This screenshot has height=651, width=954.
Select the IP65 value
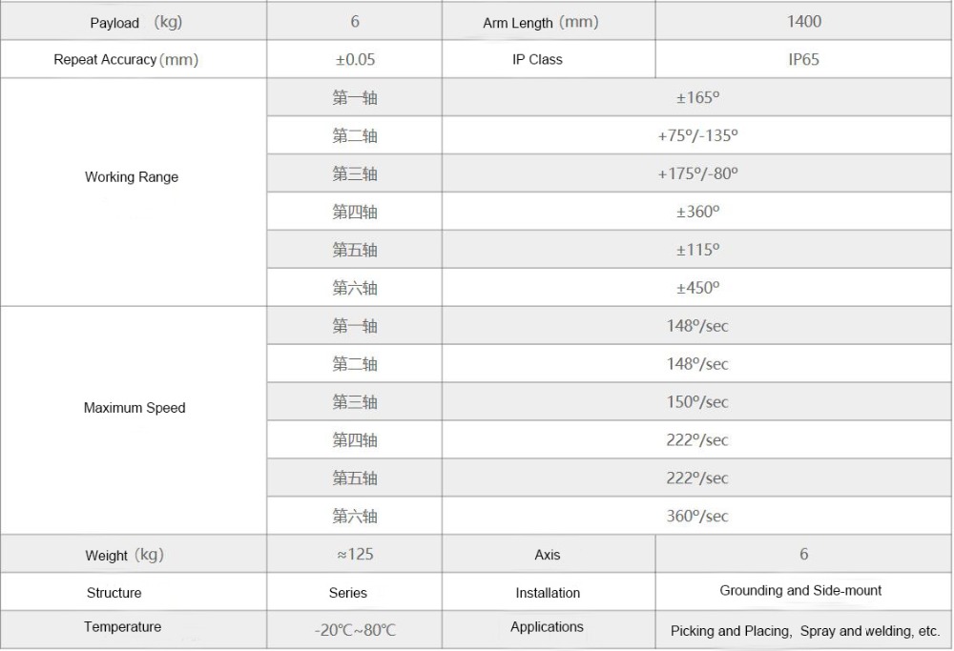point(803,59)
